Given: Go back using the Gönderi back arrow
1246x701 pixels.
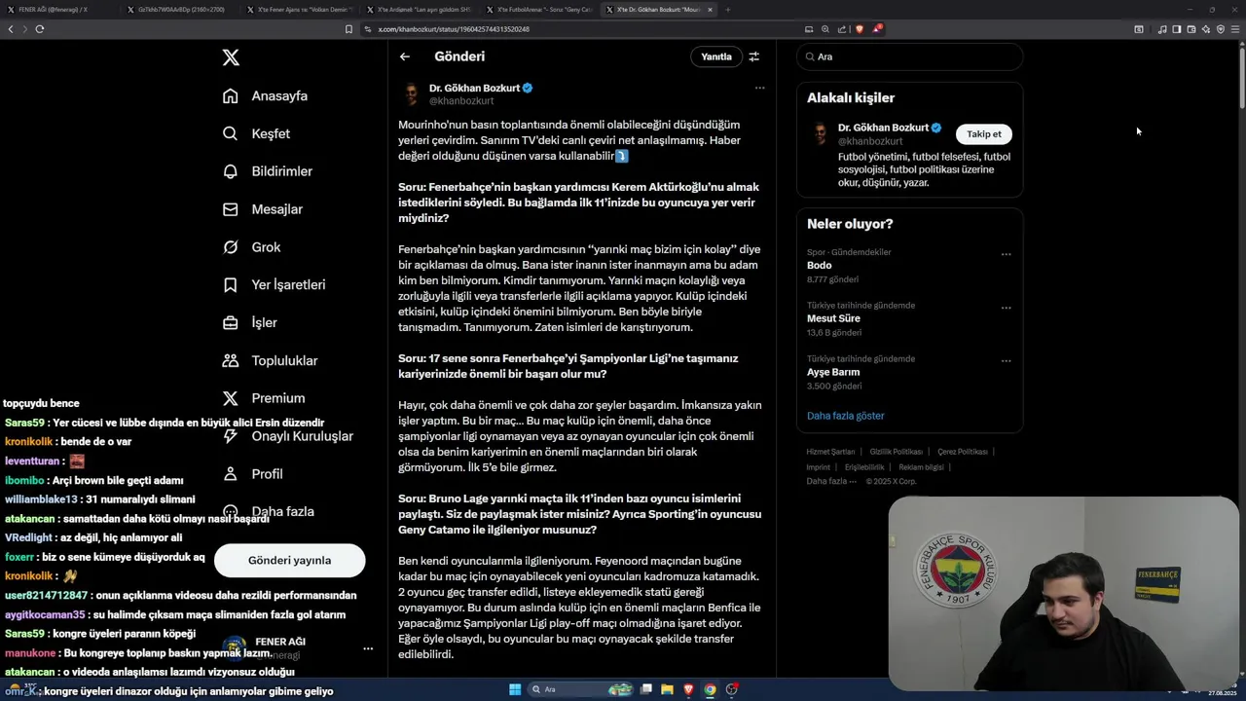Looking at the screenshot, I should (x=405, y=56).
